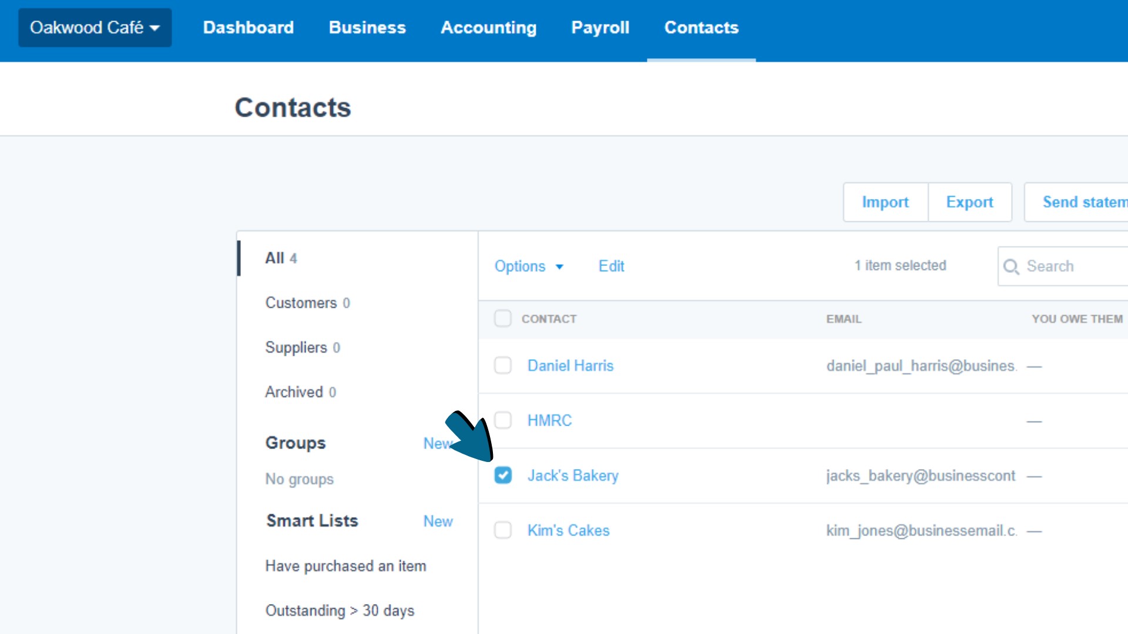Click inside the Search field
This screenshot has width=1128, height=634.
[x=1069, y=266]
